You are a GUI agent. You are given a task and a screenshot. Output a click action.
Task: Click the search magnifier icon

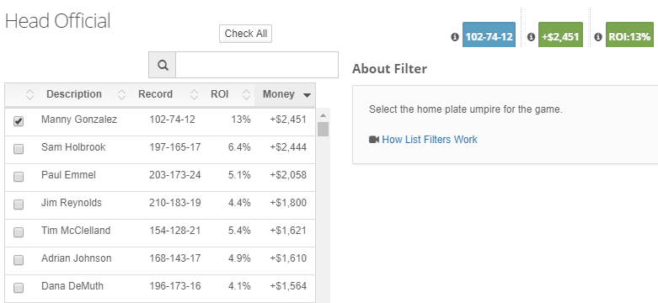tap(163, 65)
